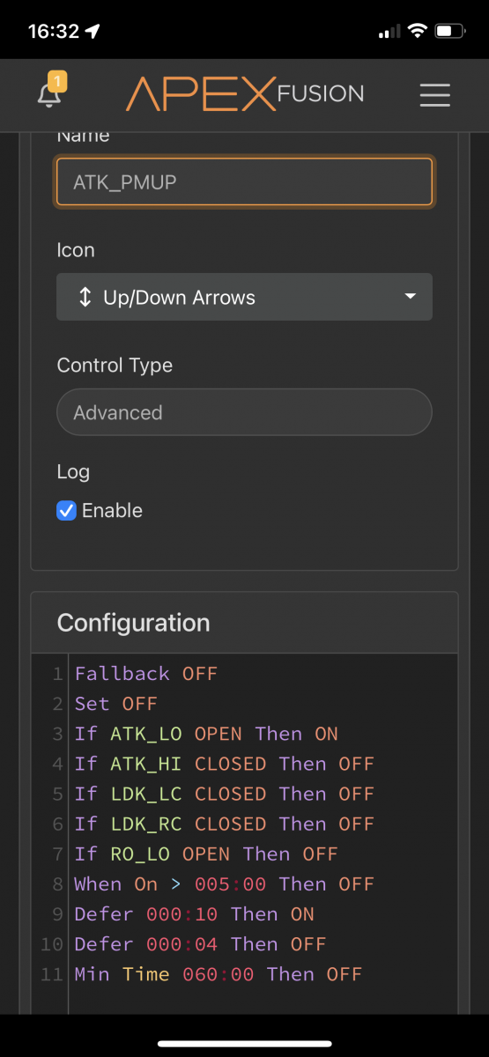Toggle the Log Enable checkbox
489x1057 pixels.
coord(66,510)
